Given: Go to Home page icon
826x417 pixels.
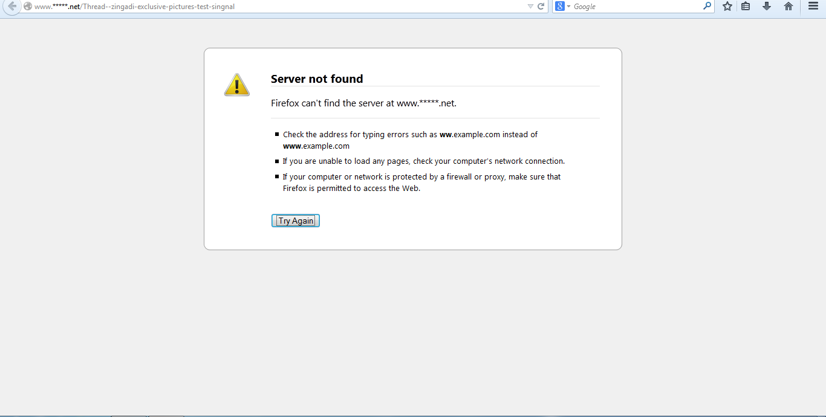Looking at the screenshot, I should pyautogui.click(x=789, y=6).
